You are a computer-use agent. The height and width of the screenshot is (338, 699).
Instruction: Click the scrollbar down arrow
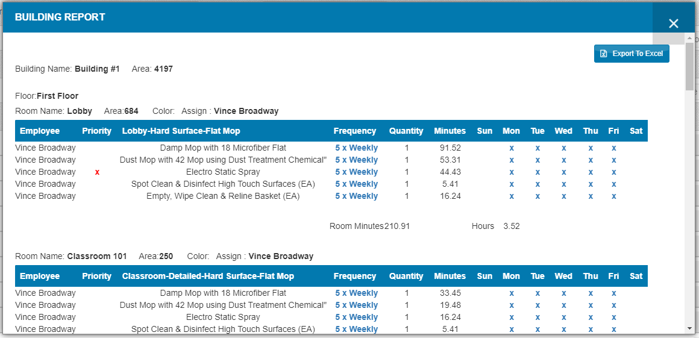pos(690,328)
